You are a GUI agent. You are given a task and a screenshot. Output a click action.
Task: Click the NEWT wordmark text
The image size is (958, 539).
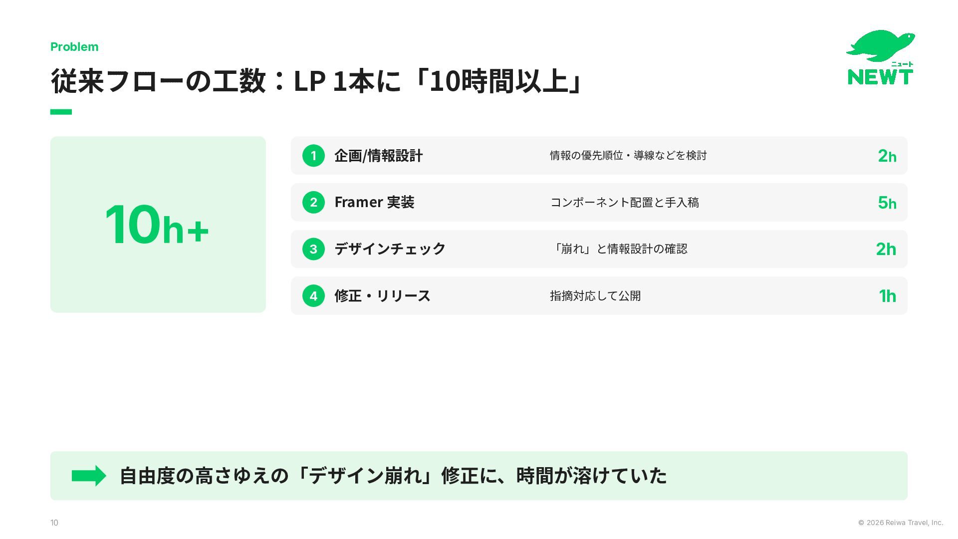coord(880,76)
